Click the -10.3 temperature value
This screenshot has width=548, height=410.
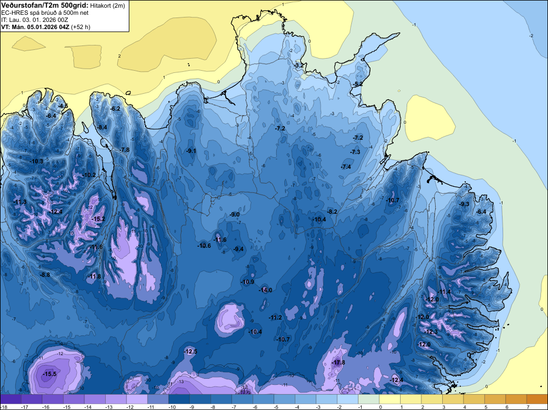[36, 161]
